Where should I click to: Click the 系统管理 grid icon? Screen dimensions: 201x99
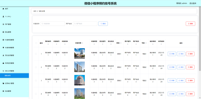coord(3,91)
